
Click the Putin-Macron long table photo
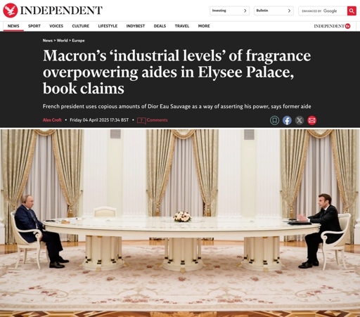click(180, 223)
